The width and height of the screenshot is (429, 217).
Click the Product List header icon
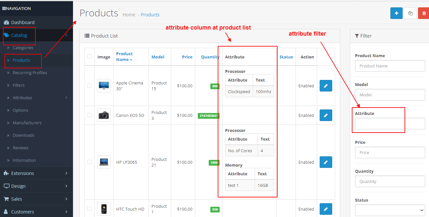pyautogui.click(x=86, y=36)
